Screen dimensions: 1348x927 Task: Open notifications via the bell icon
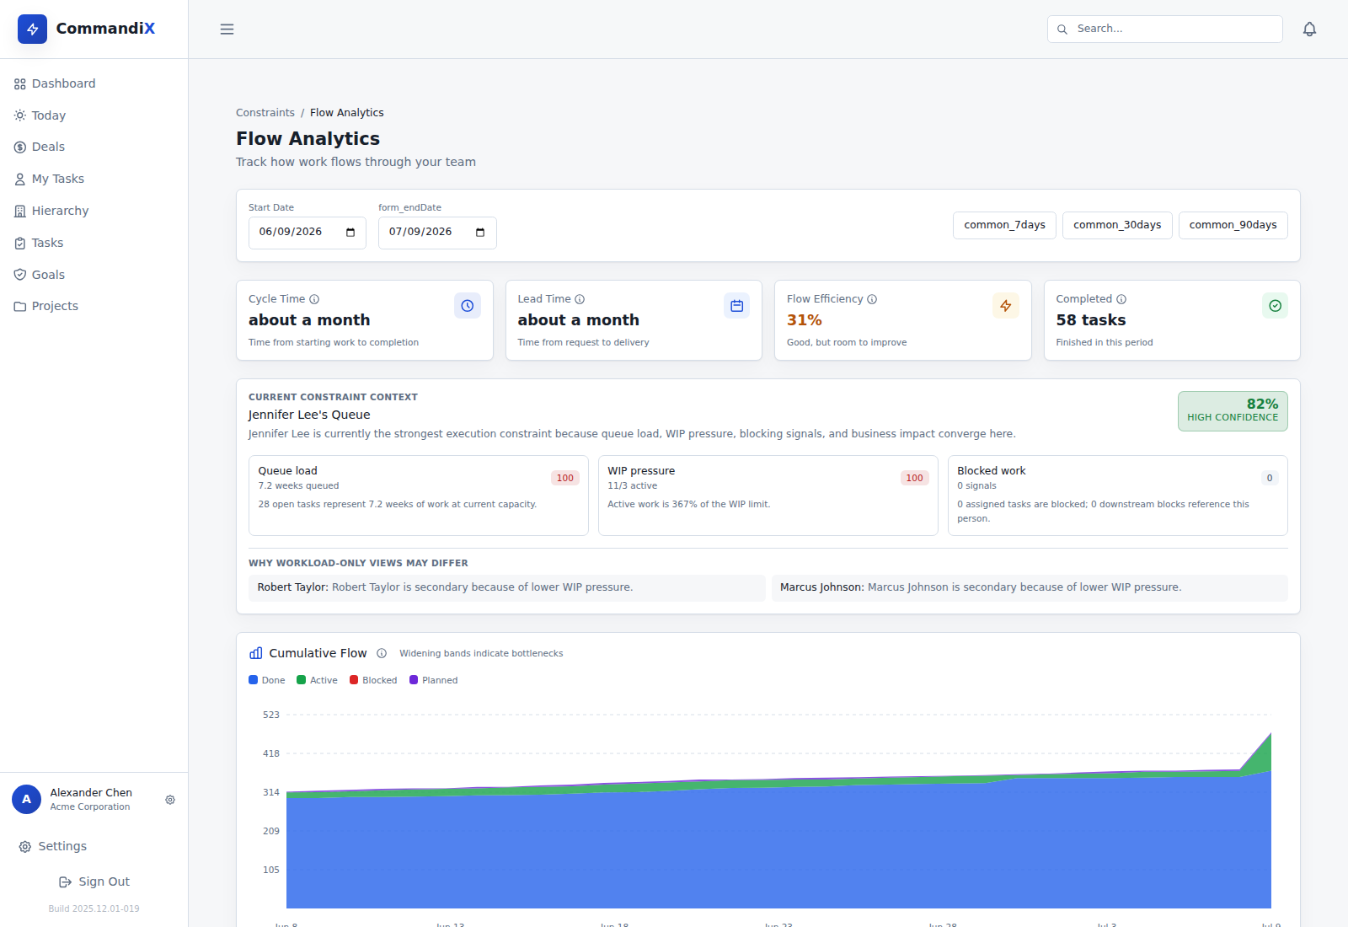click(1309, 29)
